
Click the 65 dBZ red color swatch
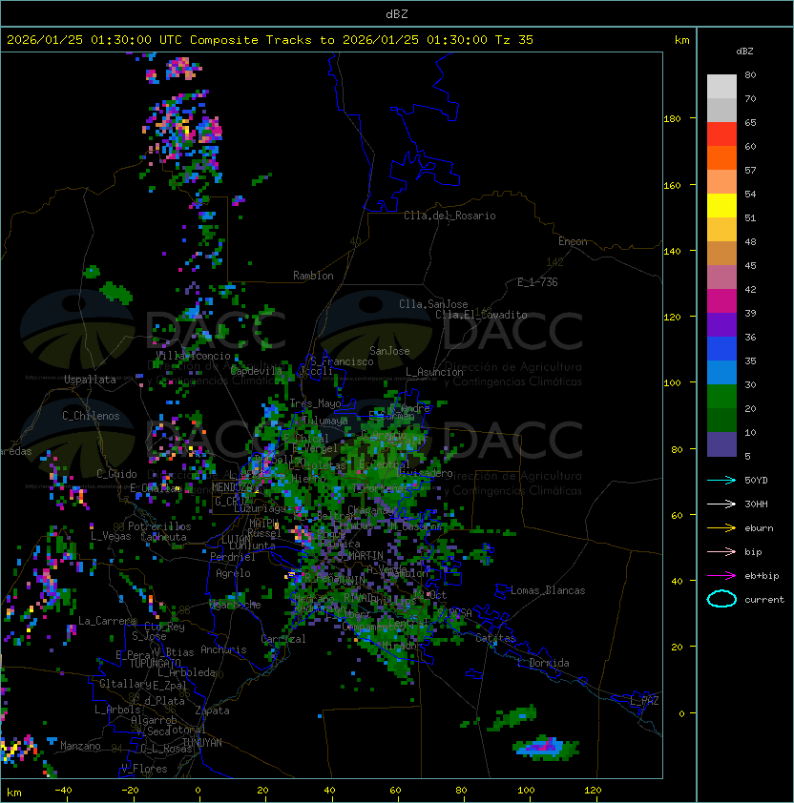point(721,134)
